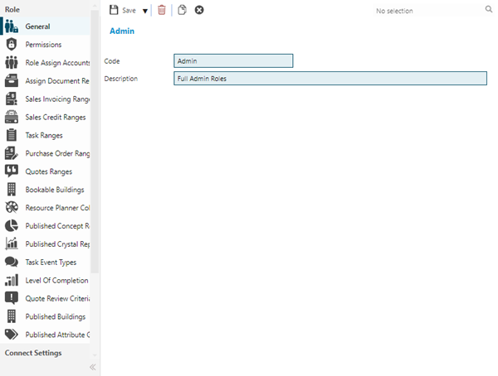Image resolution: width=498 pixels, height=376 pixels.
Task: Click the cancel circle-X icon in toolbar
Action: click(199, 10)
